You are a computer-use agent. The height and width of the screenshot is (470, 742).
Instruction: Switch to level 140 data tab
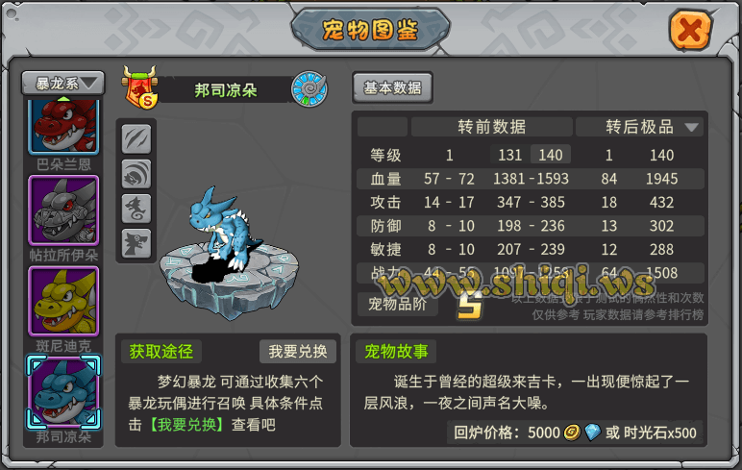pos(551,155)
